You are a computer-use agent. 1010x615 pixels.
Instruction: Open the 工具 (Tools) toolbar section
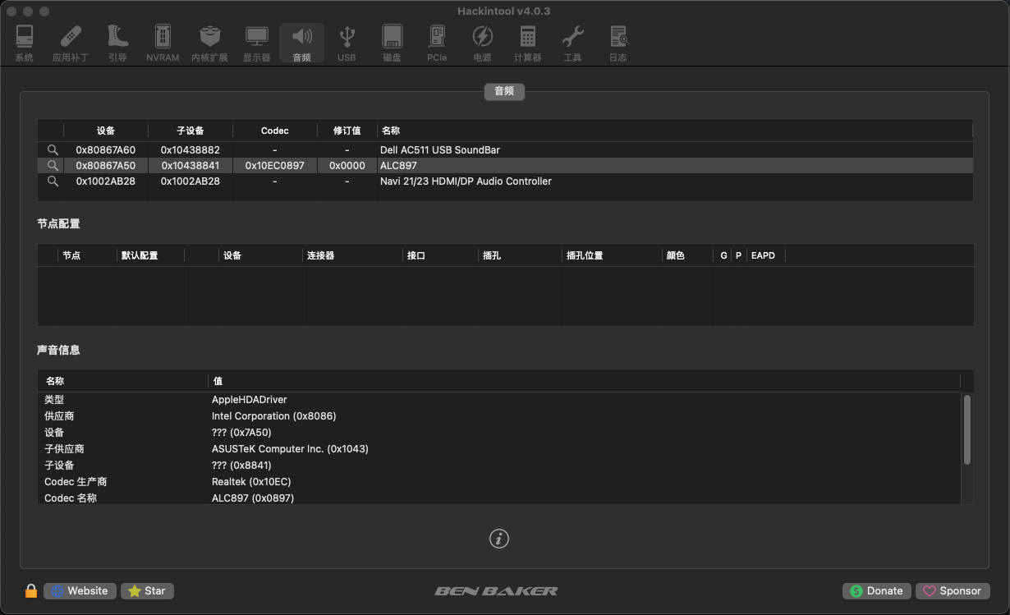pyautogui.click(x=572, y=44)
